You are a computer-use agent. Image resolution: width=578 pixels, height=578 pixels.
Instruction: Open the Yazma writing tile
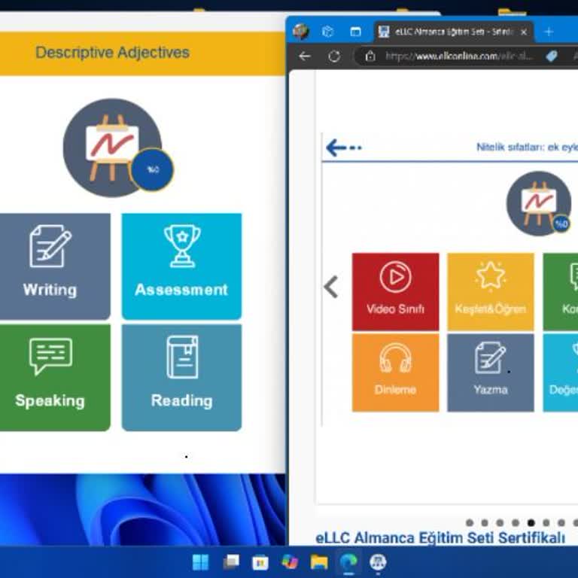click(x=491, y=372)
